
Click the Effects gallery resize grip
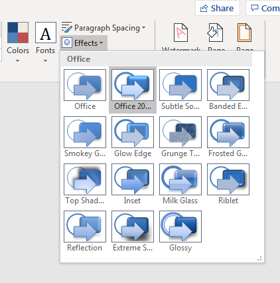(259, 258)
